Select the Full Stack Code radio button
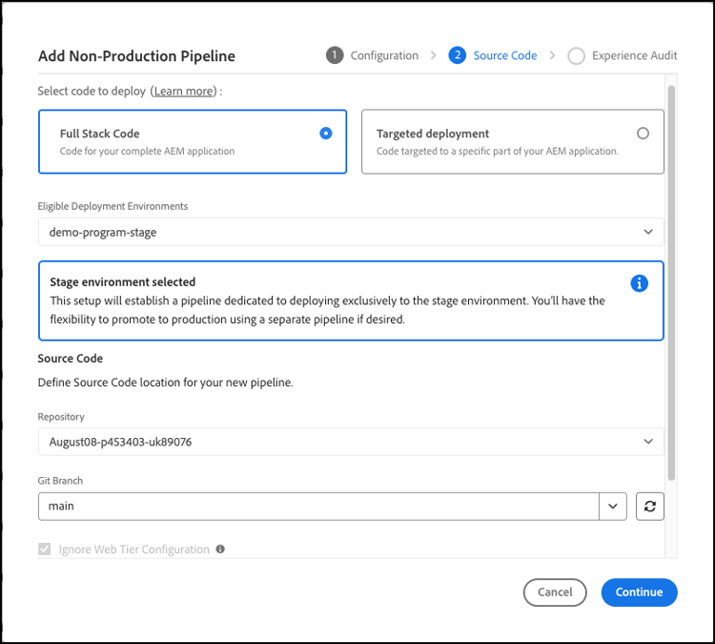 point(326,134)
